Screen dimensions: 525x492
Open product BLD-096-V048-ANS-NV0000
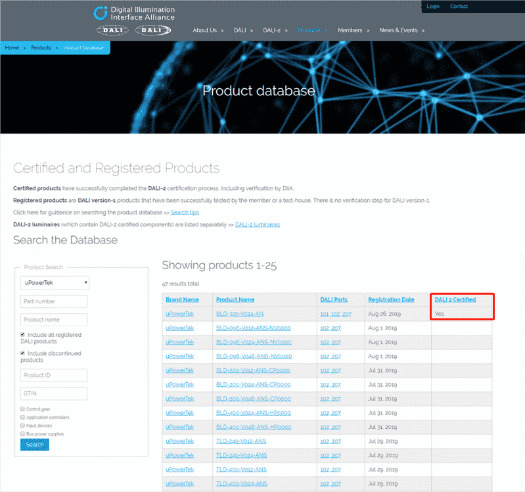[254, 357]
